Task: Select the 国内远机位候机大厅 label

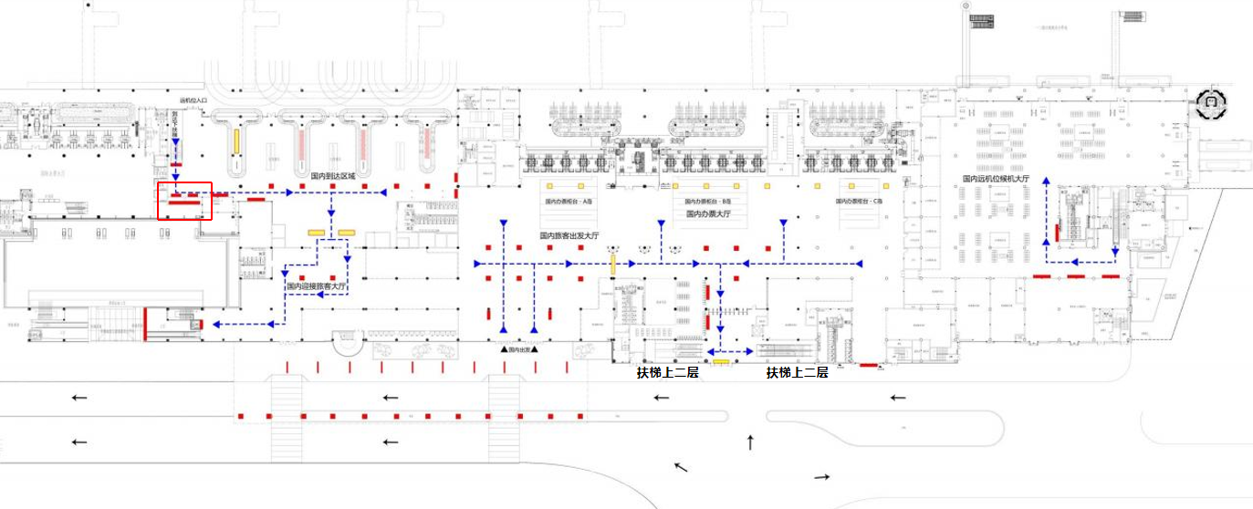Action: pos(996,180)
